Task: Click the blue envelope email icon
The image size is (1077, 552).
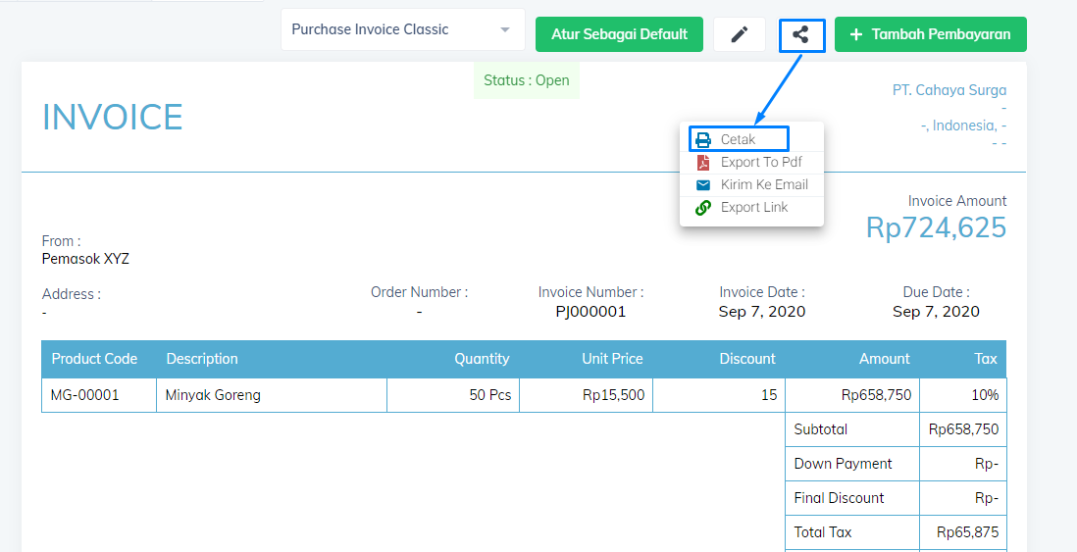Action: pos(703,185)
